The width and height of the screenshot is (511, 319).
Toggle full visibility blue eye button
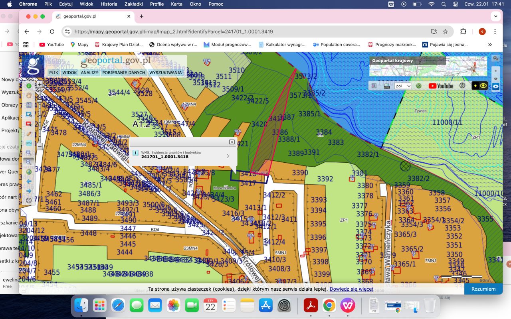496,86
